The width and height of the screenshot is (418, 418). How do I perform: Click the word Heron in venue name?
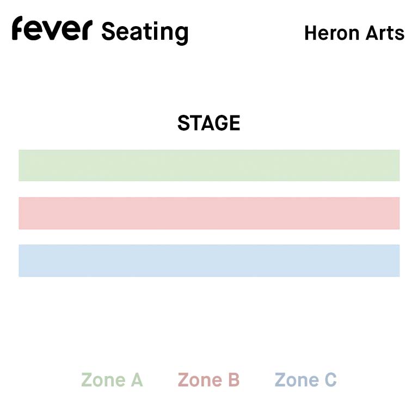tap(332, 33)
